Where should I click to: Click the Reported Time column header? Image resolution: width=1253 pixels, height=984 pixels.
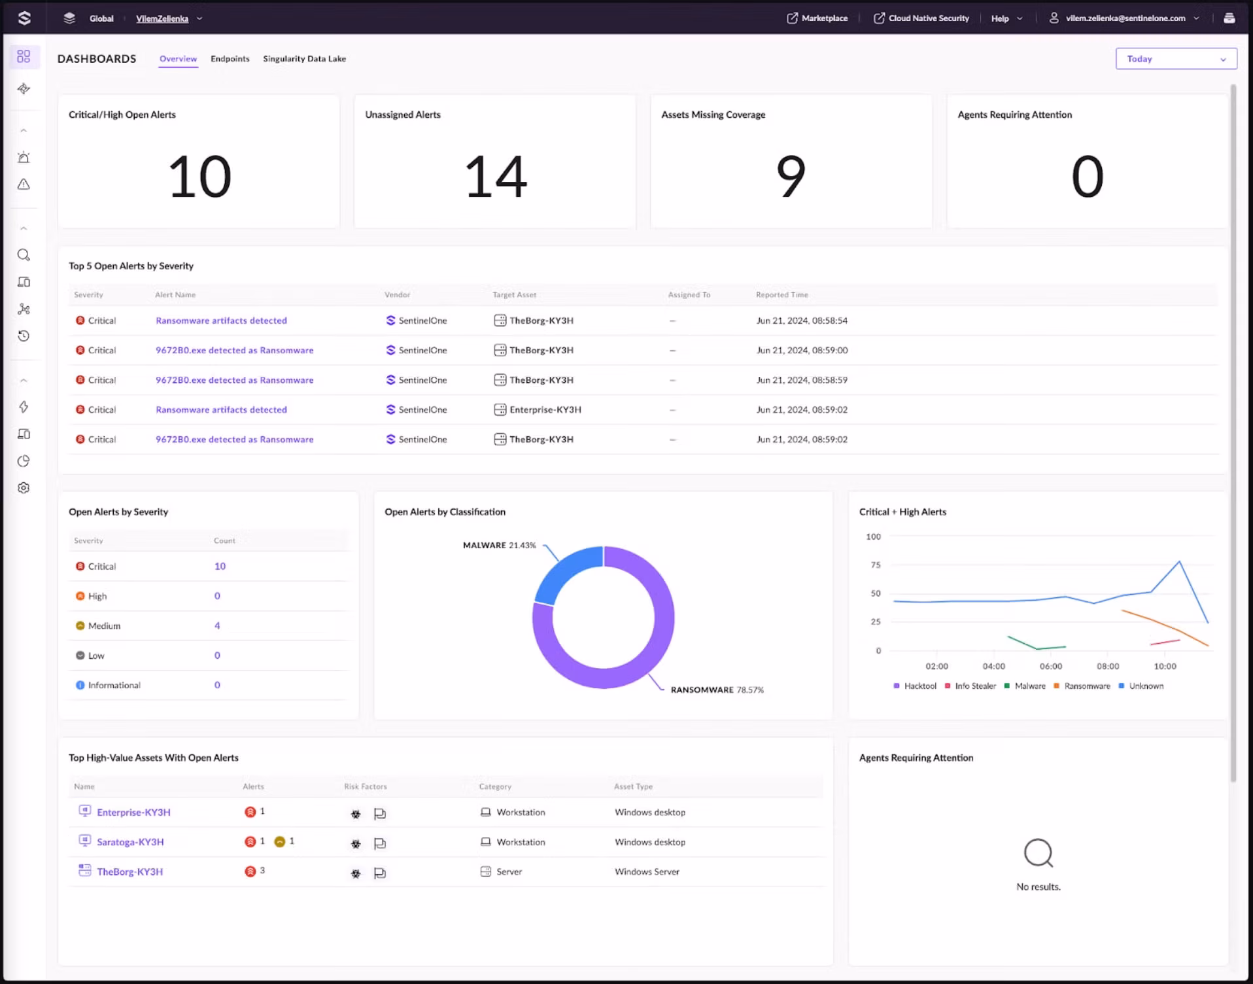point(781,295)
